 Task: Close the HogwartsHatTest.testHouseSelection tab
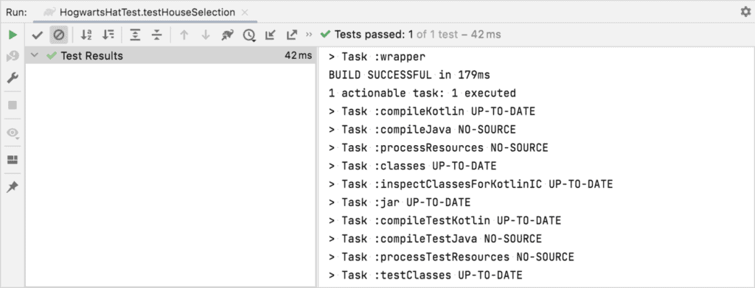coord(245,13)
